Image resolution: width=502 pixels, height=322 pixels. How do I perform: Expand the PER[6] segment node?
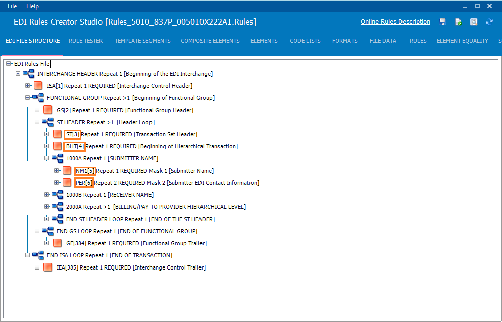(57, 183)
